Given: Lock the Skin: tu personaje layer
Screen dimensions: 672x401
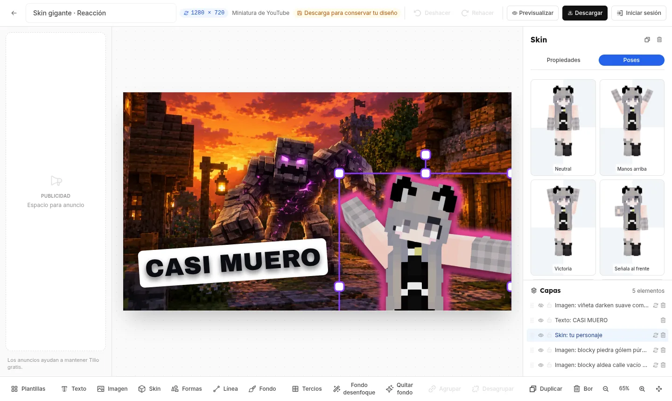Looking at the screenshot, I should coord(549,335).
